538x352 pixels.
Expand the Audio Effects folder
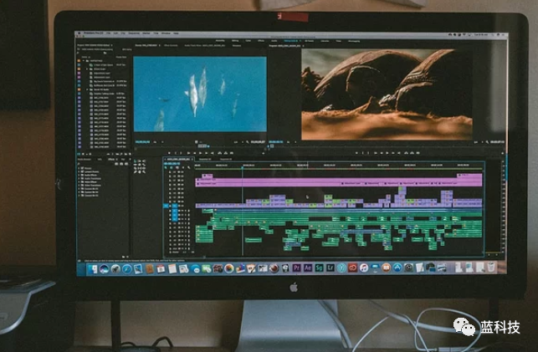79,175
